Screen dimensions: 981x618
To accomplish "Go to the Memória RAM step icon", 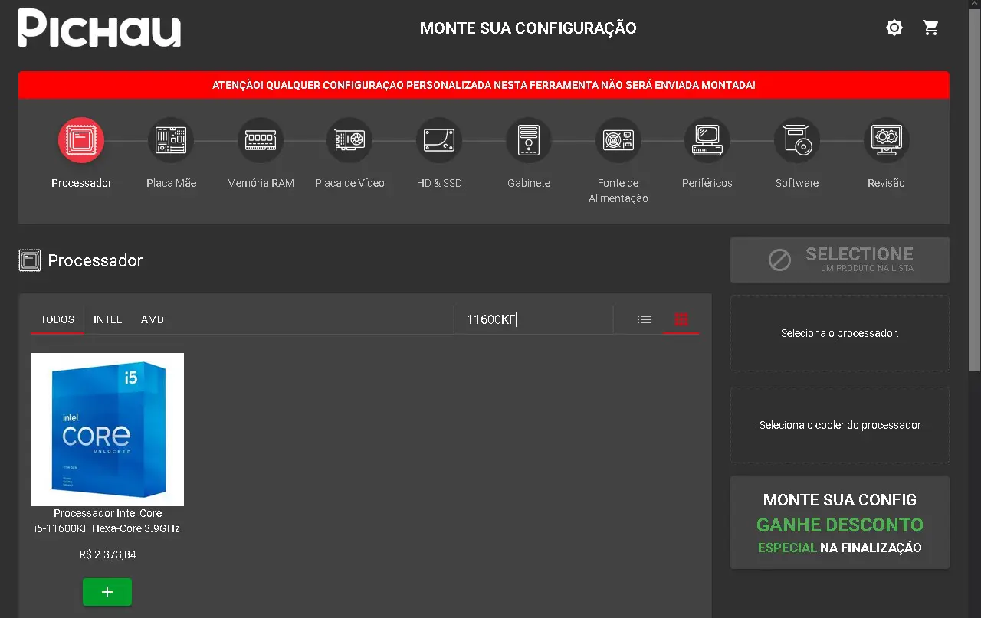I will point(261,140).
